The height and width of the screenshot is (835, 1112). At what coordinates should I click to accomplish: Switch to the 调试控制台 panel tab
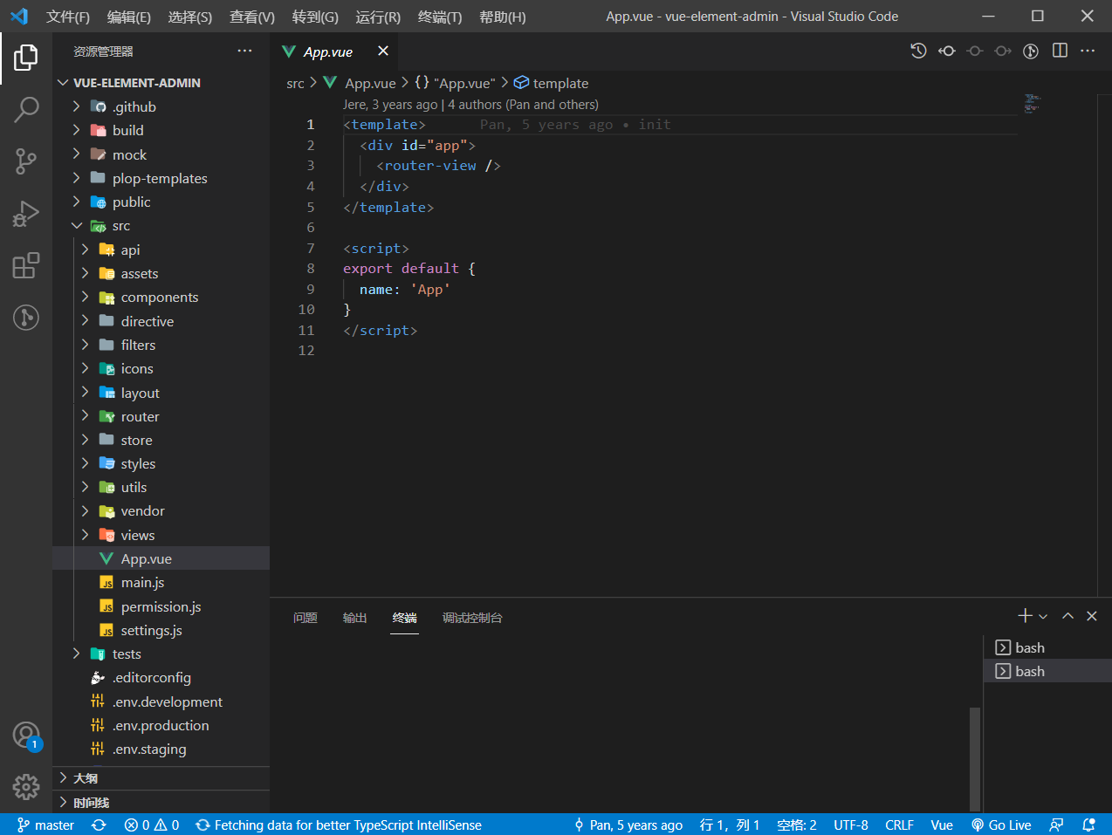(x=472, y=618)
